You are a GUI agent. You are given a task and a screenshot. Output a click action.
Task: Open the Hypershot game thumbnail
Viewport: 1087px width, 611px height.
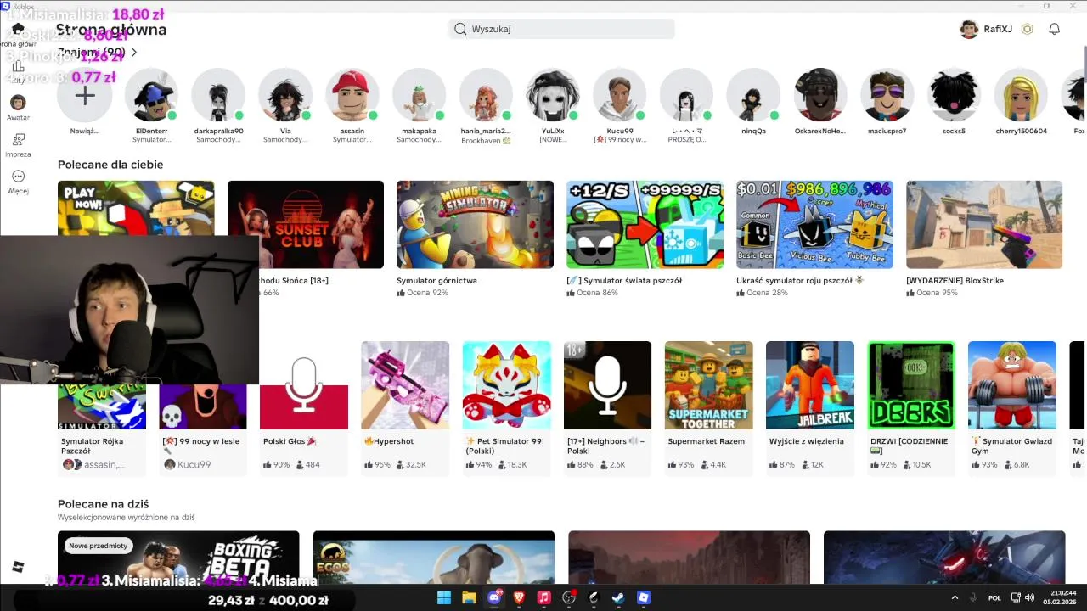click(405, 385)
